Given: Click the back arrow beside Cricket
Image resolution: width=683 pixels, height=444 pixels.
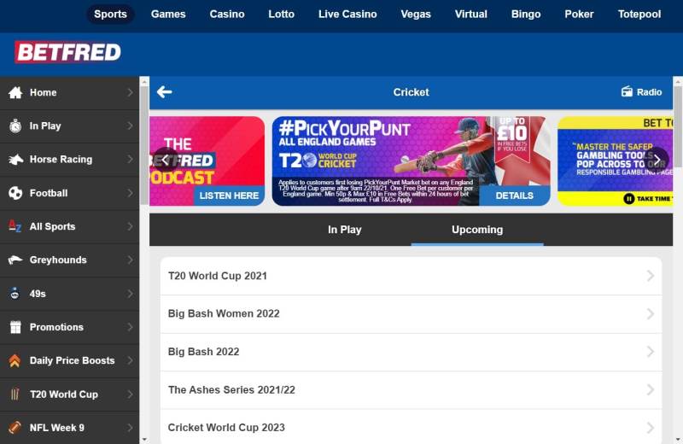Looking at the screenshot, I should (x=164, y=92).
